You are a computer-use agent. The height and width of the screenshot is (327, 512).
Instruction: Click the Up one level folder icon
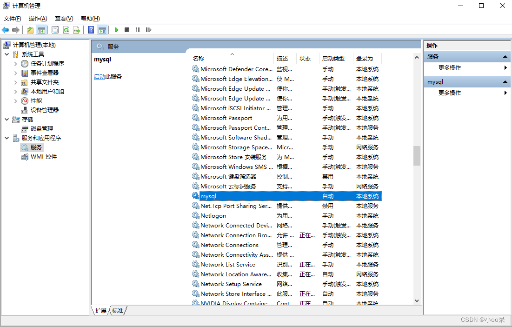click(x=30, y=30)
